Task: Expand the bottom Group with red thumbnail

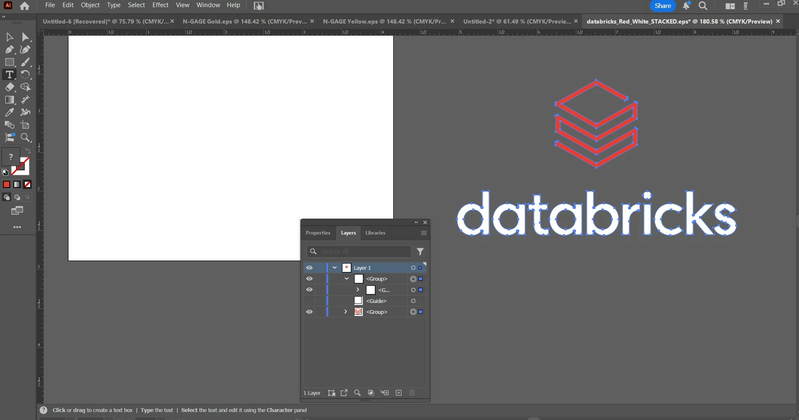Action: (x=346, y=312)
